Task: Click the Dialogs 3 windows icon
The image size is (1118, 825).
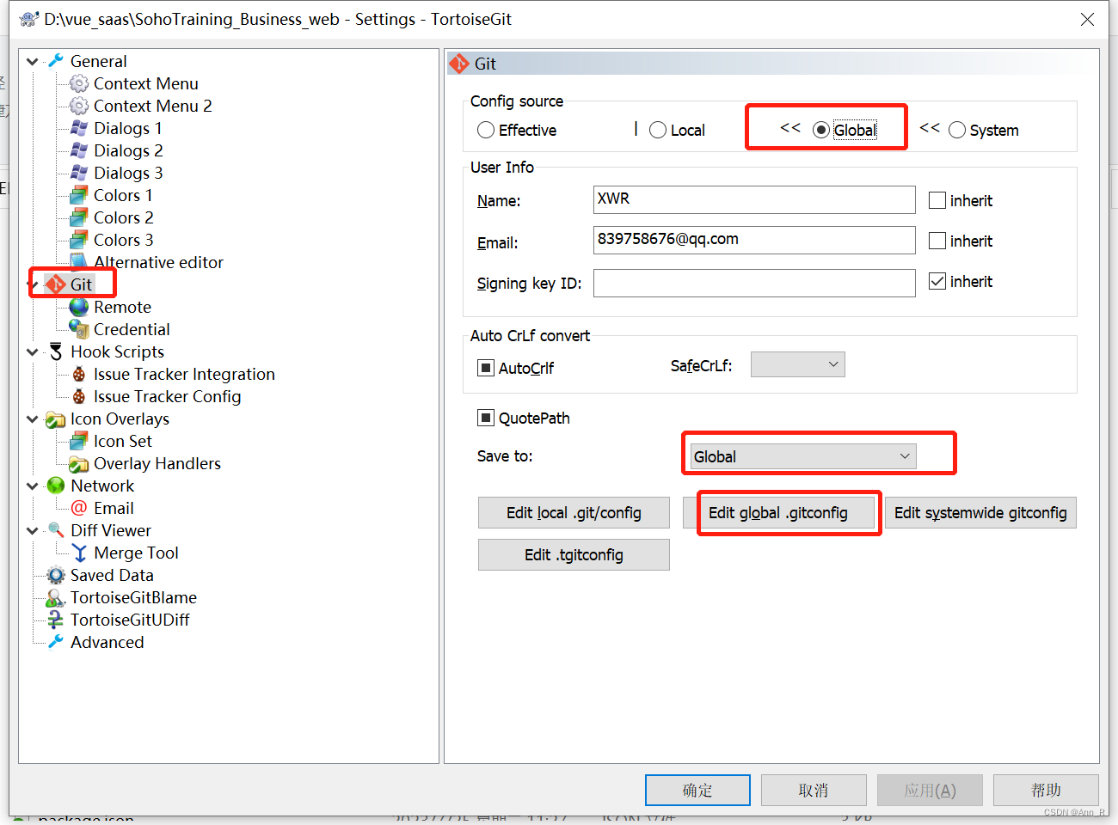Action: point(79,173)
